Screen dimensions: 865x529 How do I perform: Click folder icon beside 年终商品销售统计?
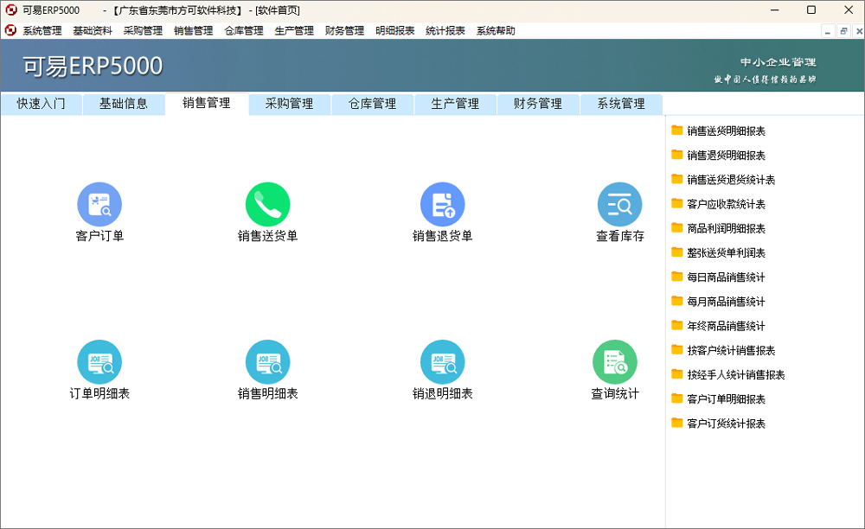(677, 325)
